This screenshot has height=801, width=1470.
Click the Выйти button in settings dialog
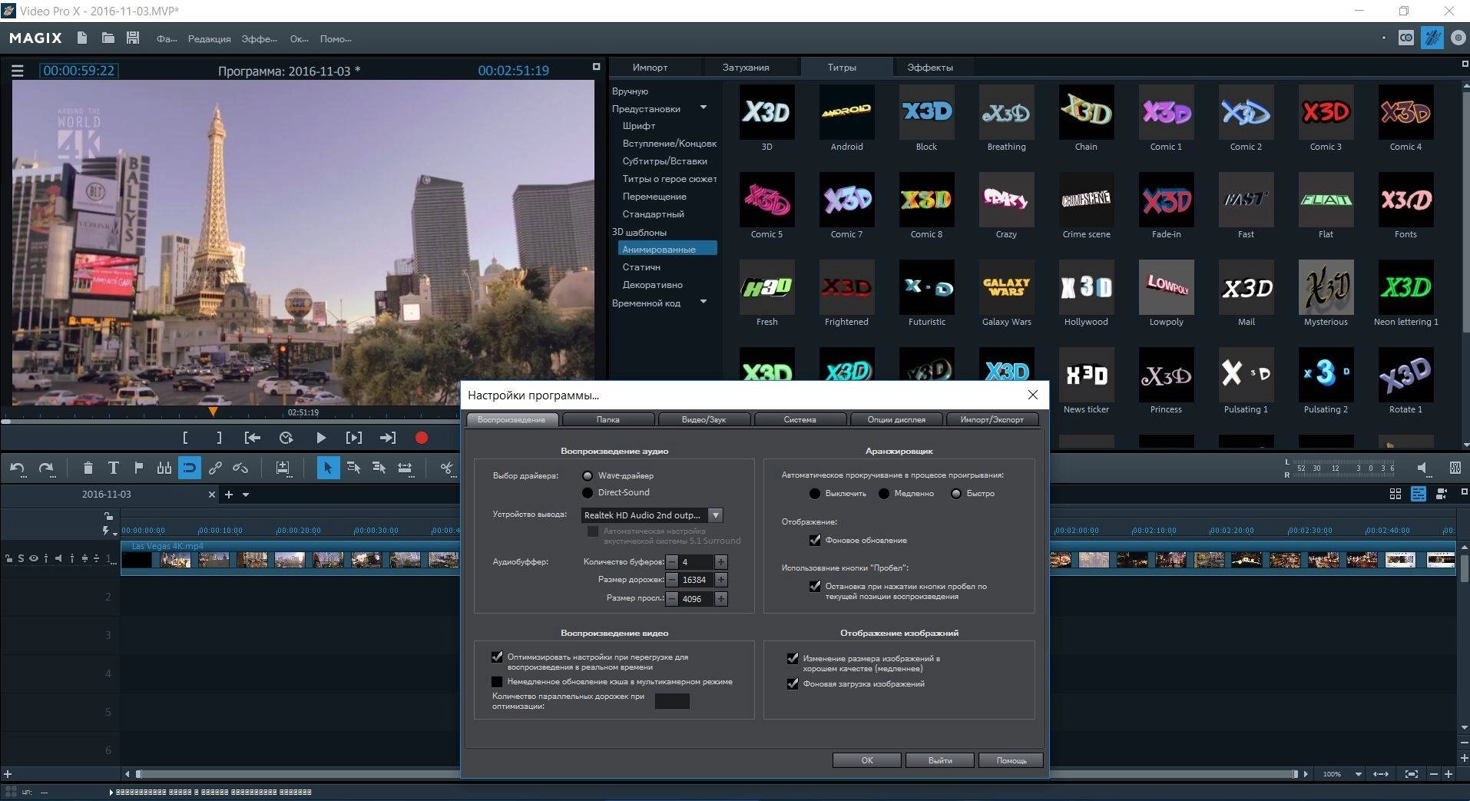click(x=939, y=760)
